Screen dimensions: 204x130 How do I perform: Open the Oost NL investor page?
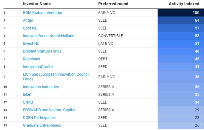[30, 28]
